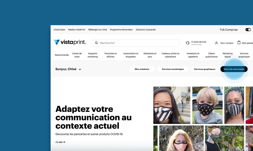Click the Mes créations button
Image resolution: width=253 pixels, height=151 pixels.
[x=142, y=69]
